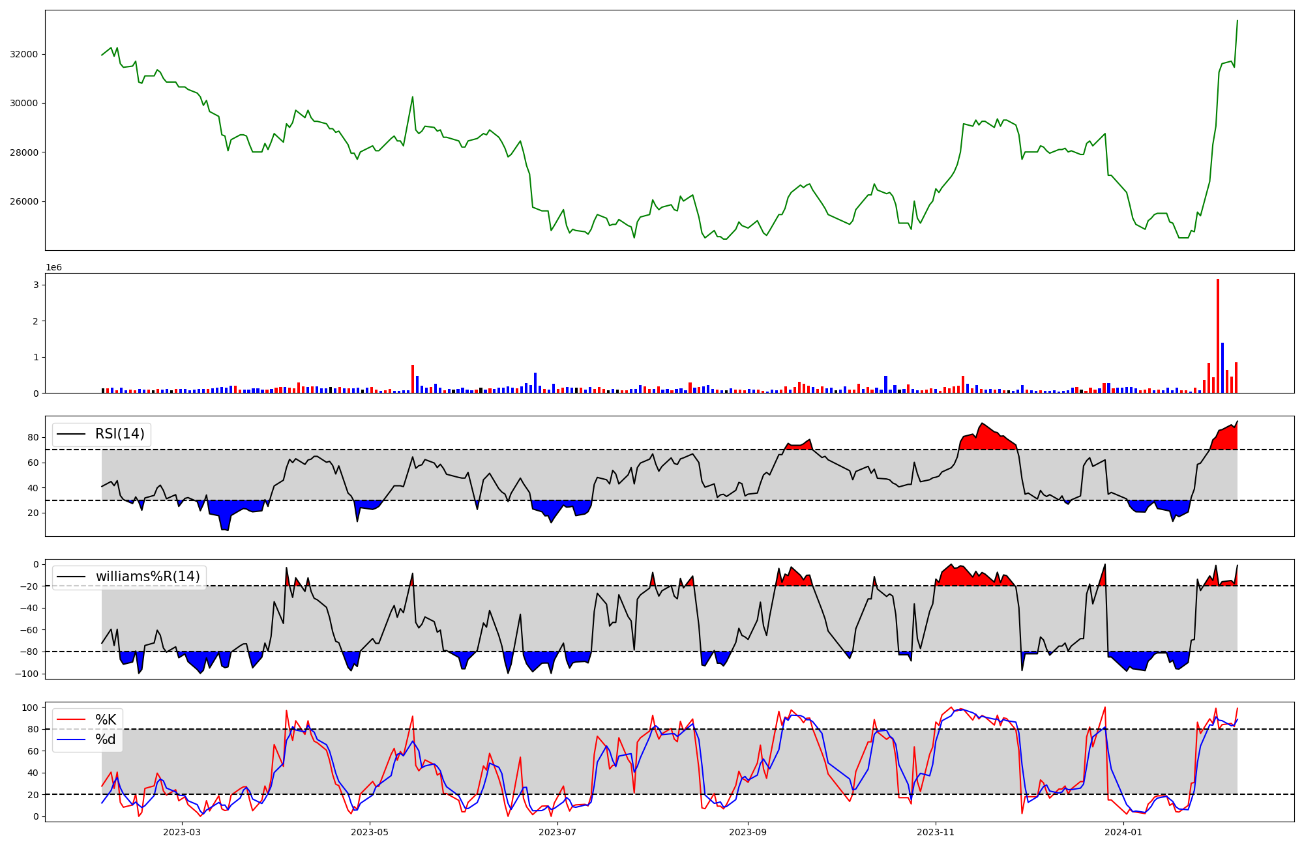The height and width of the screenshot is (847, 1304).
Task: Click the tall blue volume bar near 1.4 million
Action: [1222, 368]
